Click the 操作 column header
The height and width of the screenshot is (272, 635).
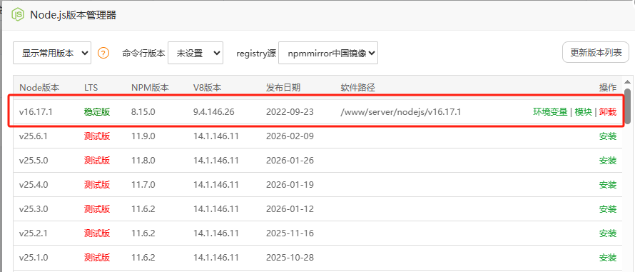point(608,88)
